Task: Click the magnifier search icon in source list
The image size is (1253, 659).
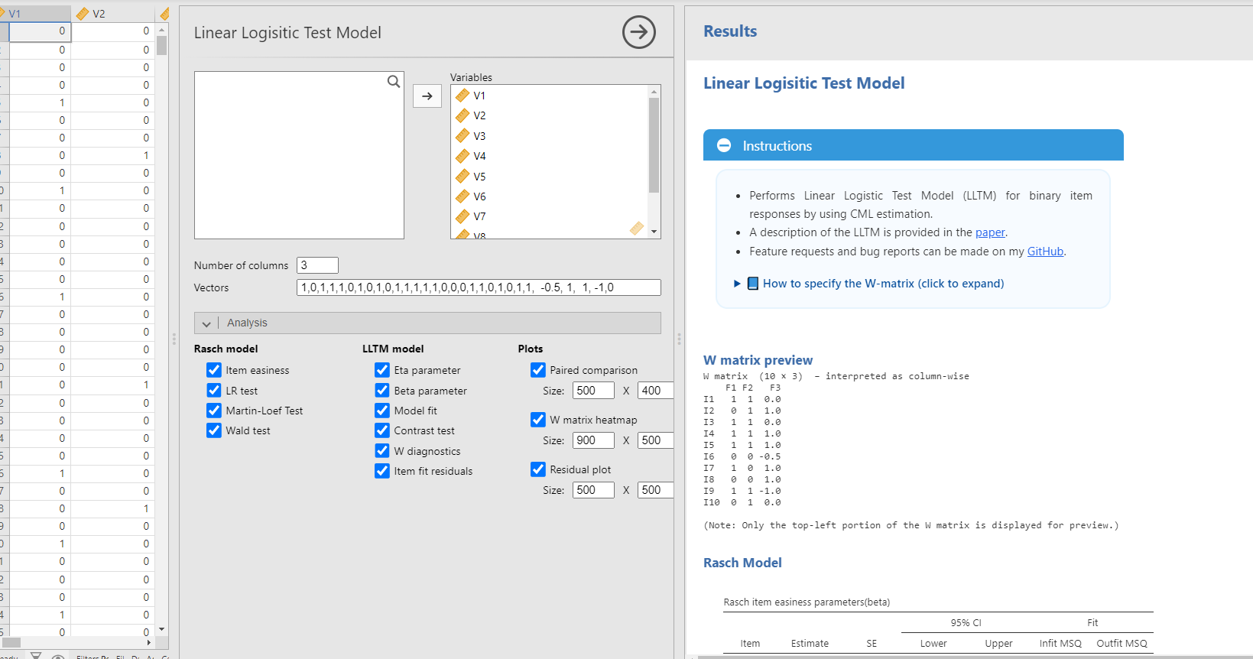Action: [x=394, y=82]
